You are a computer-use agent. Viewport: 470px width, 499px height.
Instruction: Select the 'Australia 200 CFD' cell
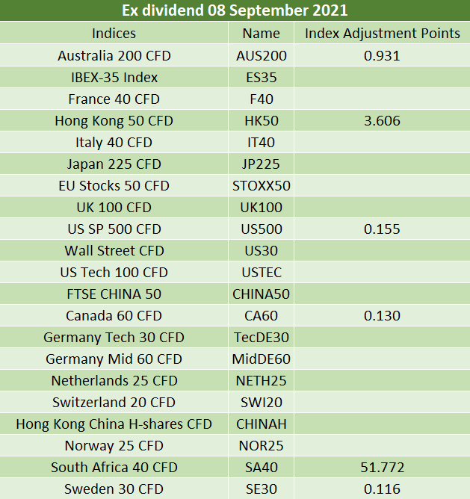pos(114,55)
